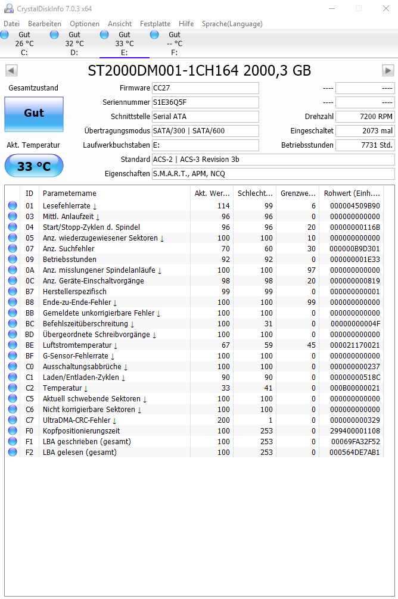Click the Parametername column header
The image size is (398, 599).
115,194
